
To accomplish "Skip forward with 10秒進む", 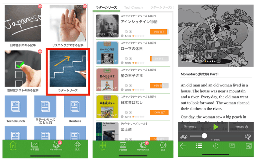I will tap(242, 127).
